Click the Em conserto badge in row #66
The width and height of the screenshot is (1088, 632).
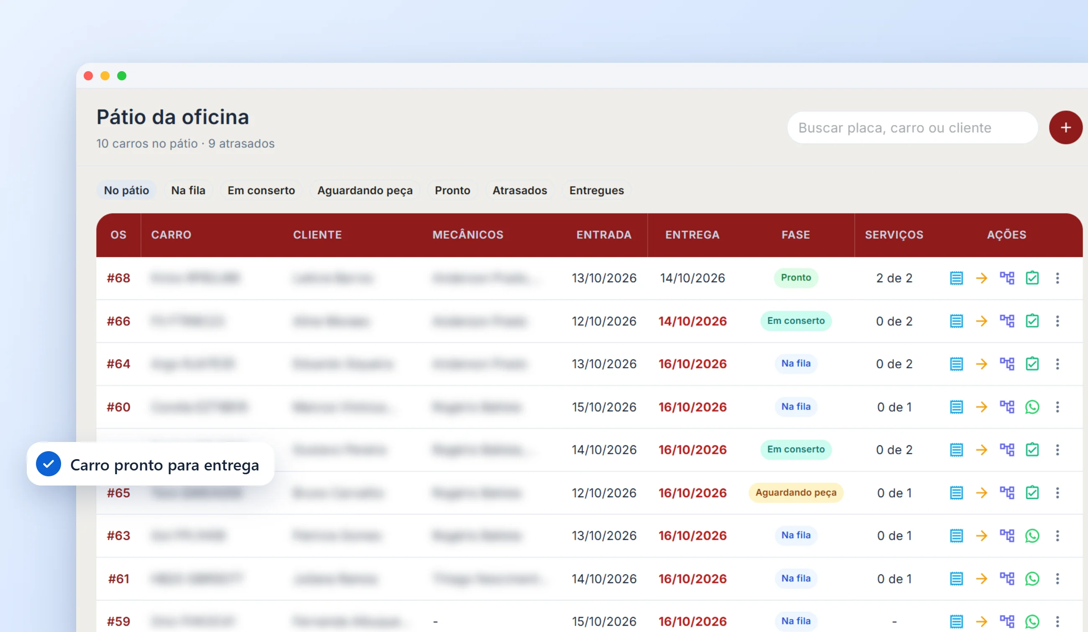(796, 321)
